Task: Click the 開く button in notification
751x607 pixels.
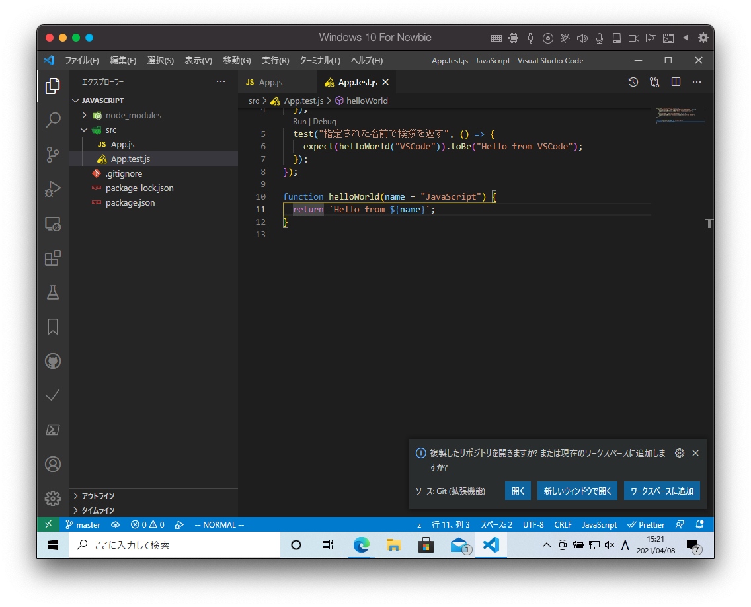Action: coord(518,491)
